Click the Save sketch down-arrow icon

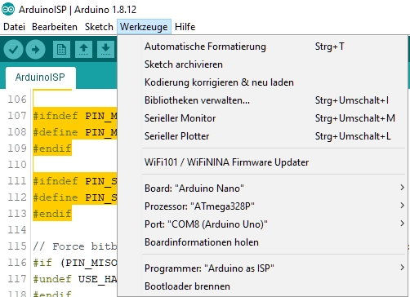coord(105,50)
